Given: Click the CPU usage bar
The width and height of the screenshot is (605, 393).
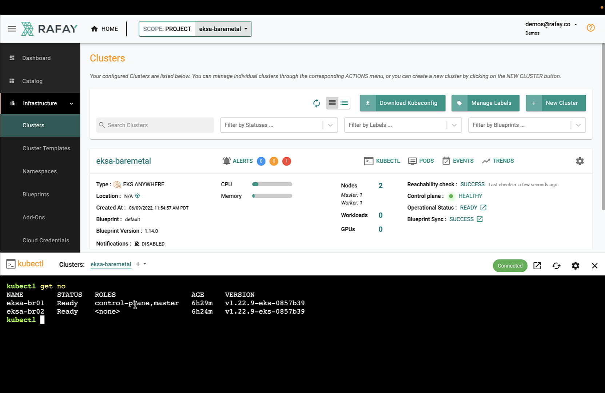Looking at the screenshot, I should [272, 184].
